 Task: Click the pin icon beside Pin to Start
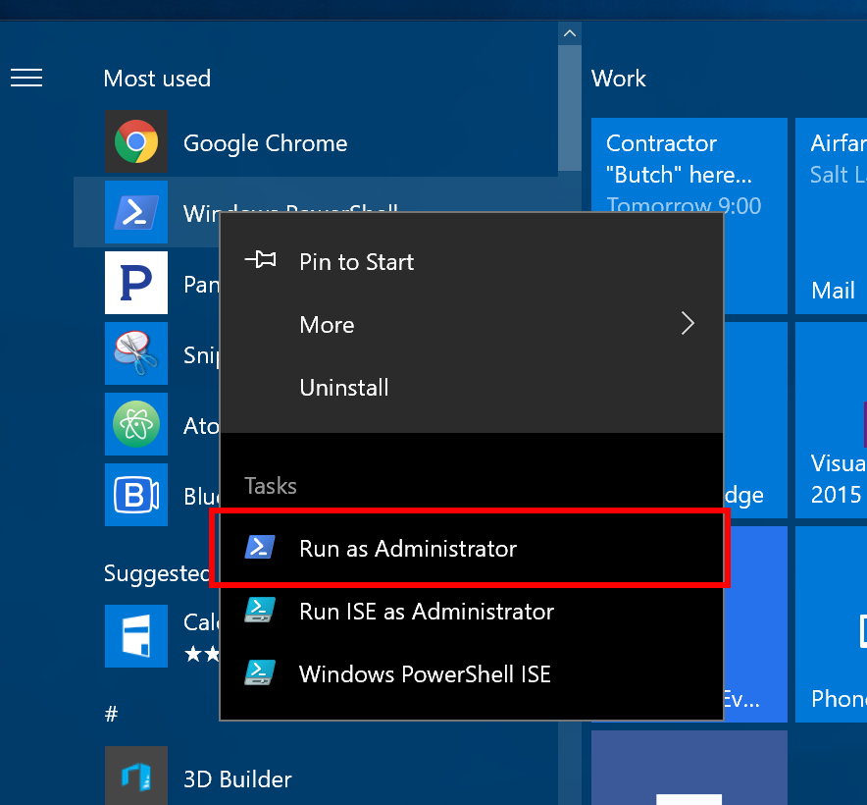point(260,261)
